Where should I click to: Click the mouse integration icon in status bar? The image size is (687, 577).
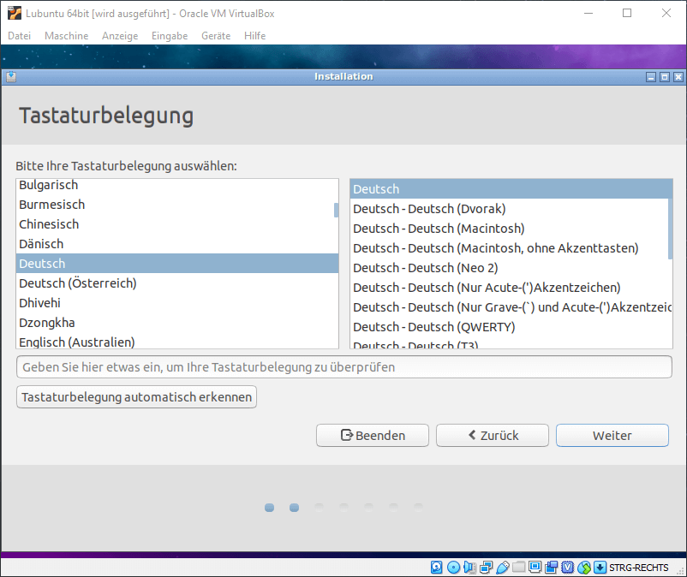(583, 568)
